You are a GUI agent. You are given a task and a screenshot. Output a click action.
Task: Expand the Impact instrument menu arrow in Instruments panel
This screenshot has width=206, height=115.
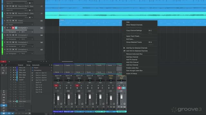click(x=51, y=68)
